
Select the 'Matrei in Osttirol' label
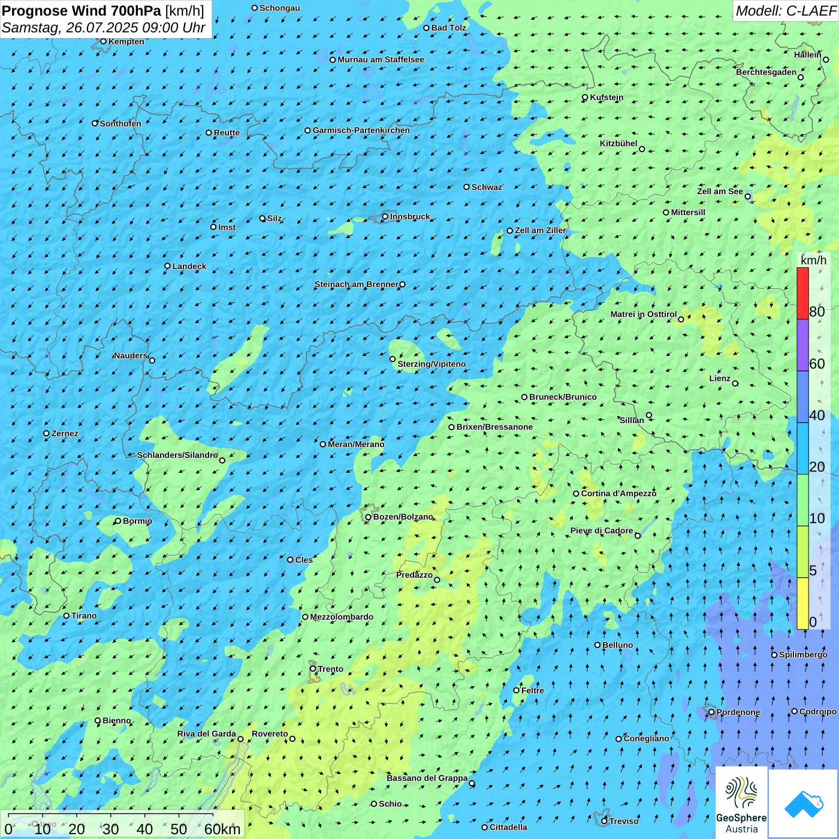[x=644, y=314]
